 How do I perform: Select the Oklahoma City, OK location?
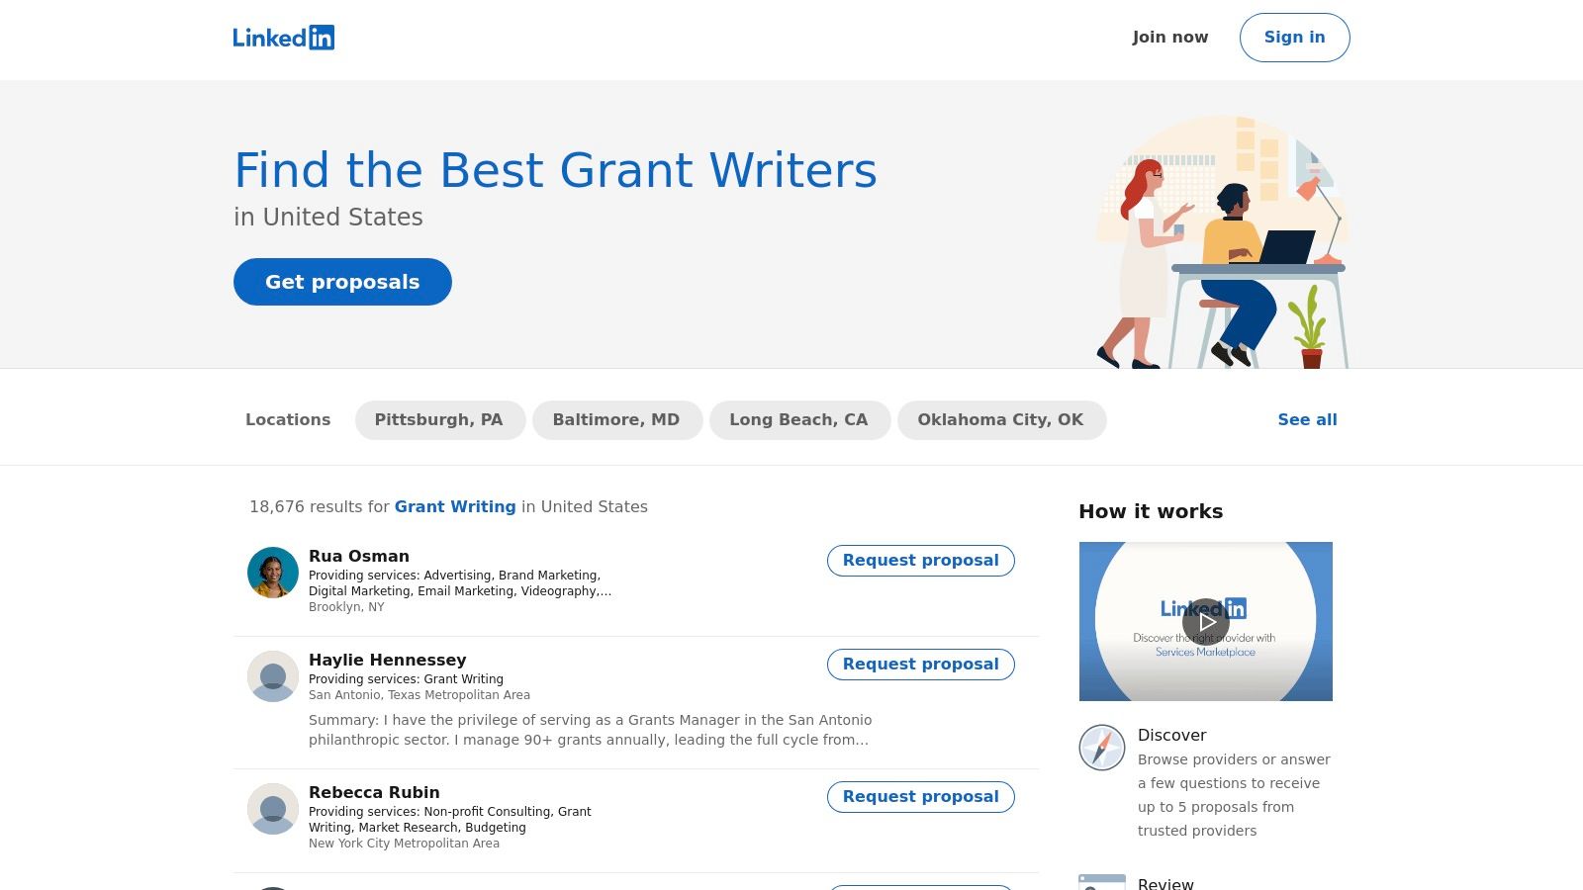(x=1001, y=420)
